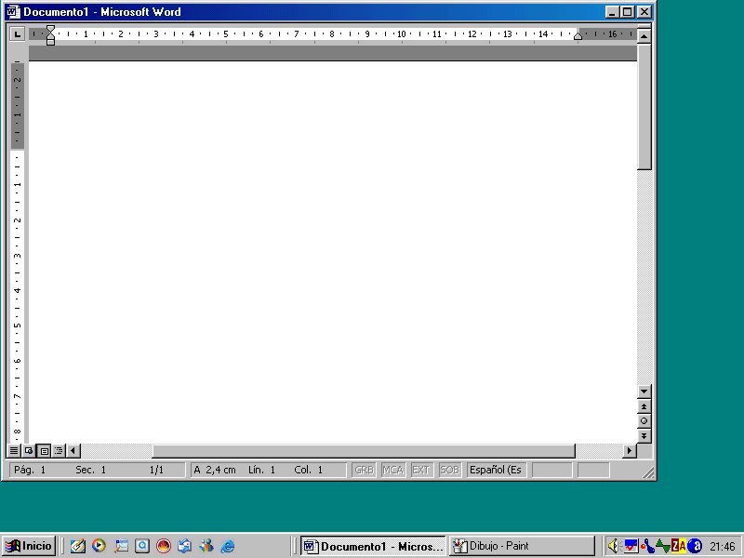This screenshot has height=558, width=744.
Task: Launch Windows Media Player quick launch icon
Action: tap(99, 546)
